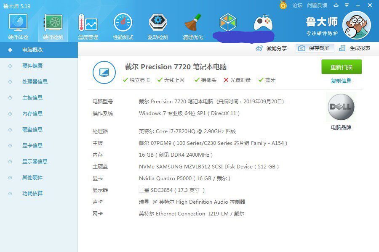Click the Dell brand logo

(x=341, y=107)
